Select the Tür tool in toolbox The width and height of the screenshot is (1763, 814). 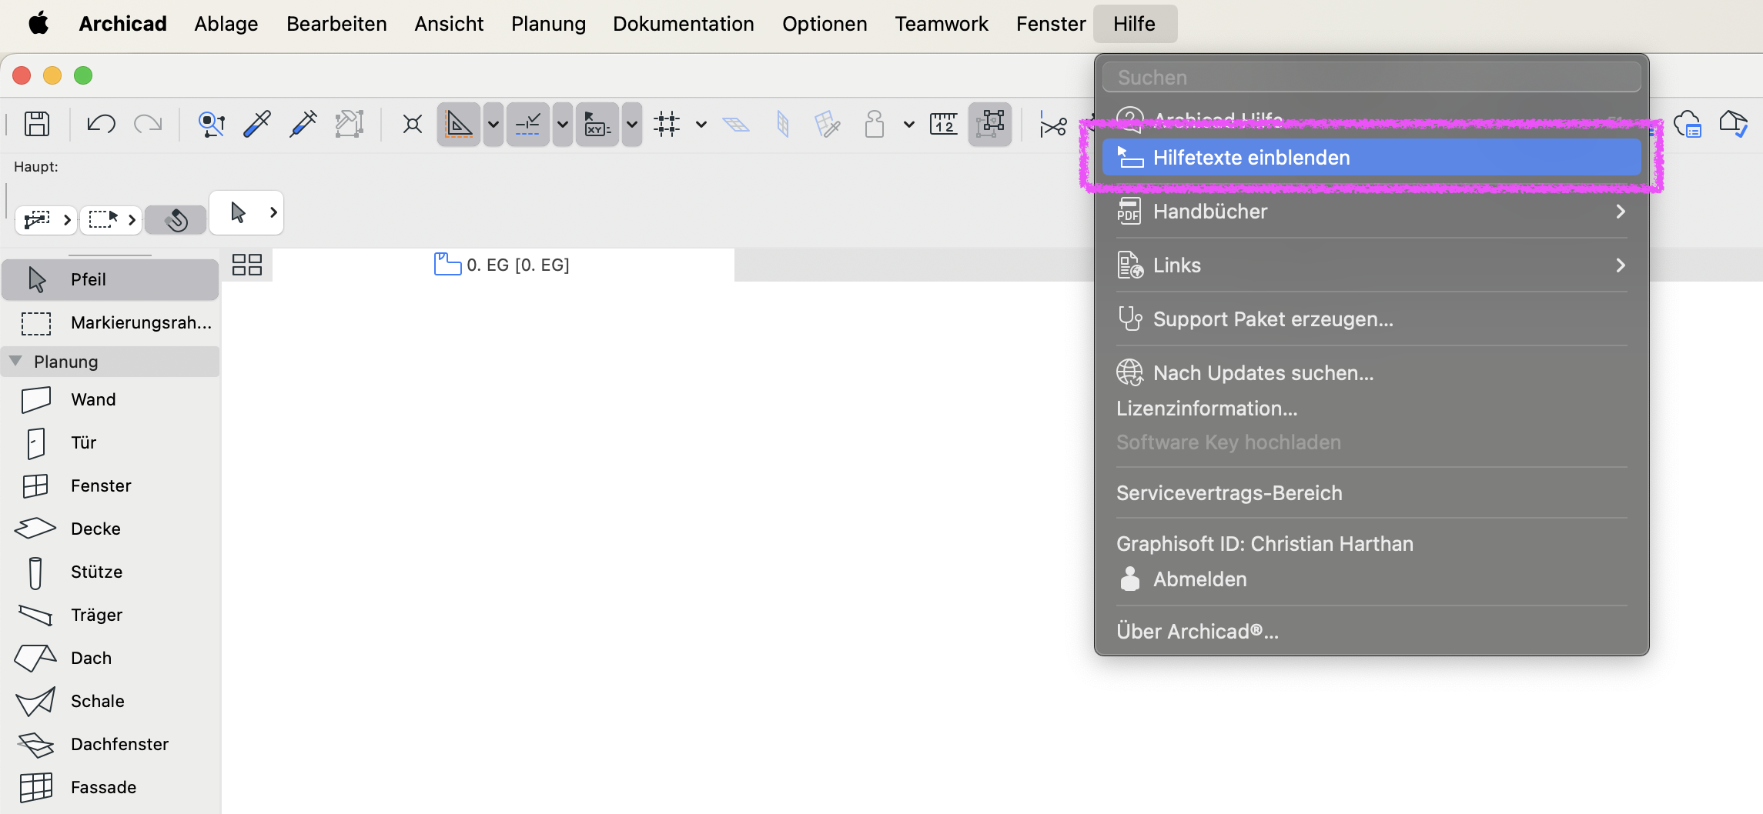[111, 442]
